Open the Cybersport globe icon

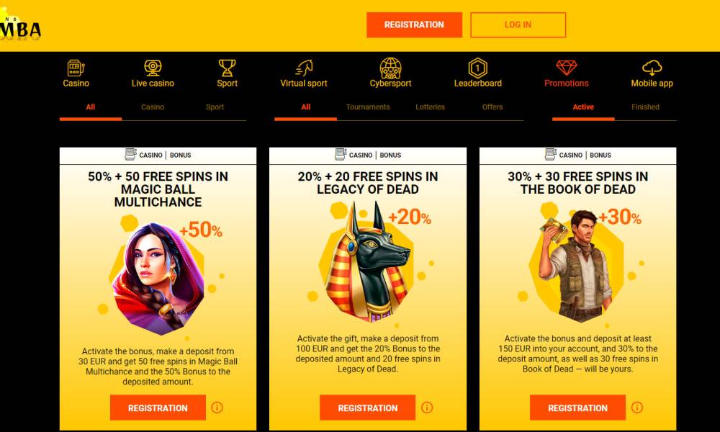point(390,68)
